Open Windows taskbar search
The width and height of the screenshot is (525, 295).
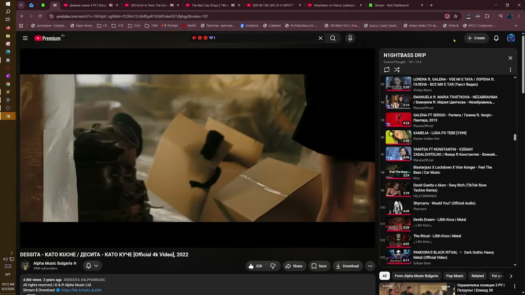tap(8, 11)
